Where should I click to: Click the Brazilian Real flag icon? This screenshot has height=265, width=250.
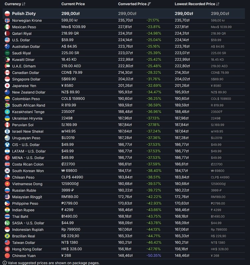pyautogui.click(x=7, y=236)
